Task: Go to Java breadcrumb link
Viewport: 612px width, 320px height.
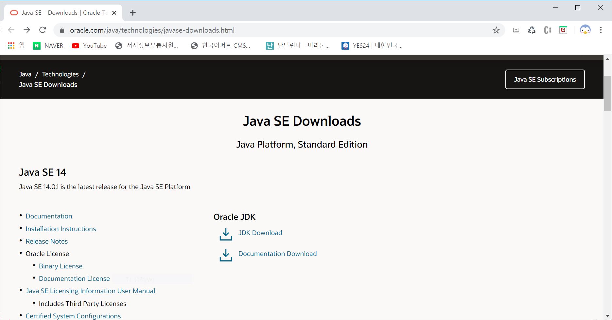Action: (x=25, y=74)
